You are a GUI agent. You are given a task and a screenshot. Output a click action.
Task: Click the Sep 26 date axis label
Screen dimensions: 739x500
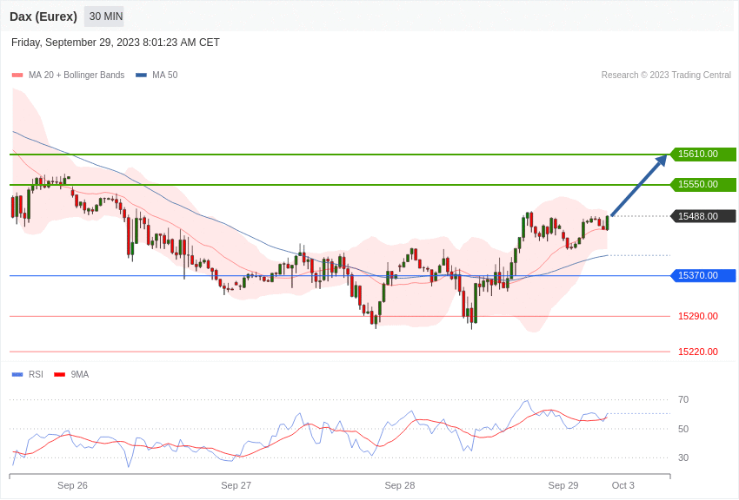click(72, 485)
